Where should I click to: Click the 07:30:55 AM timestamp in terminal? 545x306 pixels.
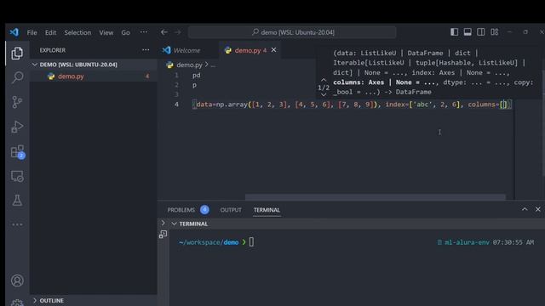[x=513, y=242]
